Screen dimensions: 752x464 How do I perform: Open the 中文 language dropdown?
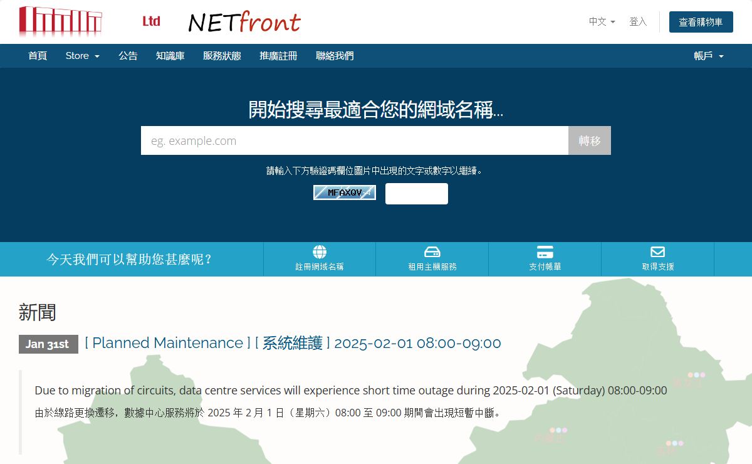point(602,21)
